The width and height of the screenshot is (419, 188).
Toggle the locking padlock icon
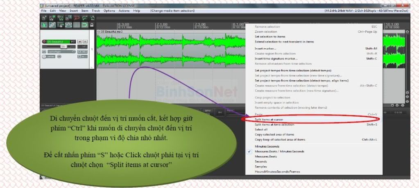click(93, 25)
